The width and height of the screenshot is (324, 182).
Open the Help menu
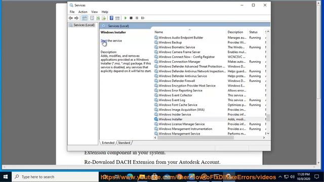click(x=105, y=12)
